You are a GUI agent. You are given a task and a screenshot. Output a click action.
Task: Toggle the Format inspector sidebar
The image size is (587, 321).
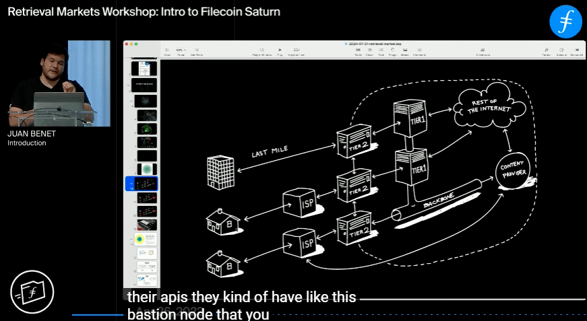click(x=546, y=50)
